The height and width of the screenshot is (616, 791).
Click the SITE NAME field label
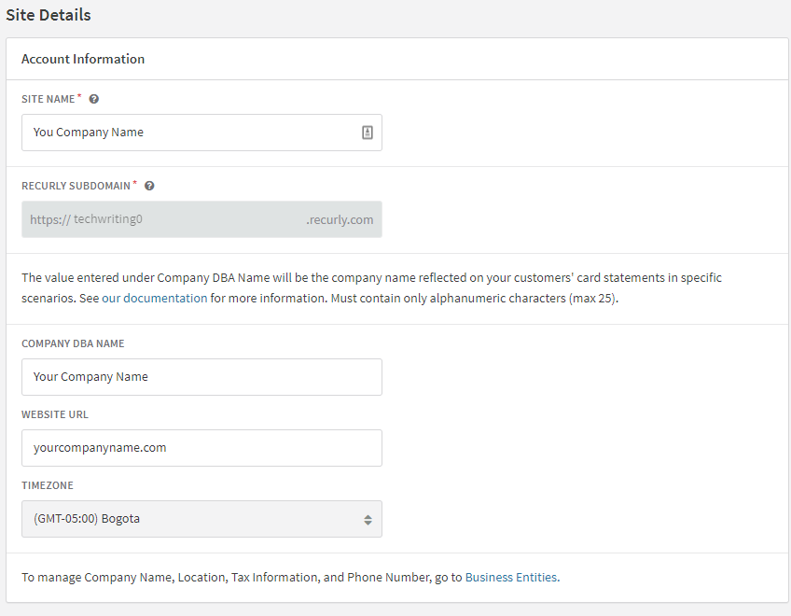(49, 99)
